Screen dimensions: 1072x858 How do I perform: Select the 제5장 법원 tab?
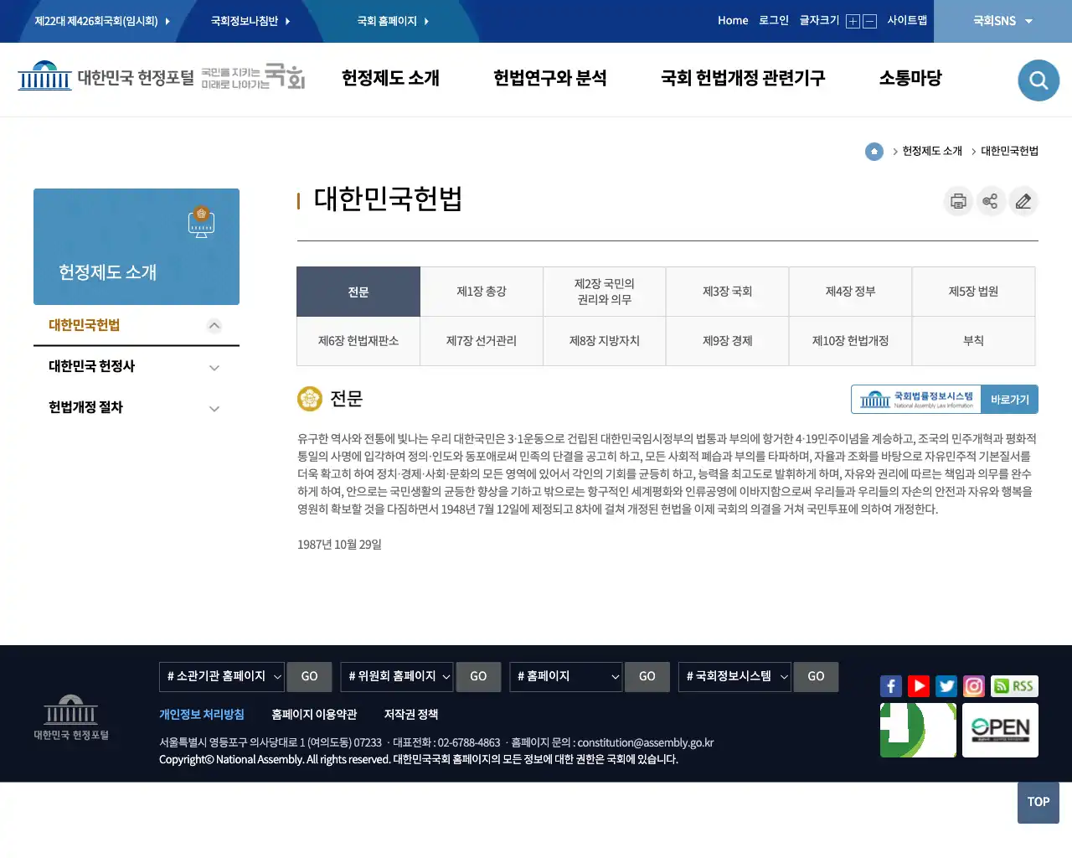(x=973, y=292)
